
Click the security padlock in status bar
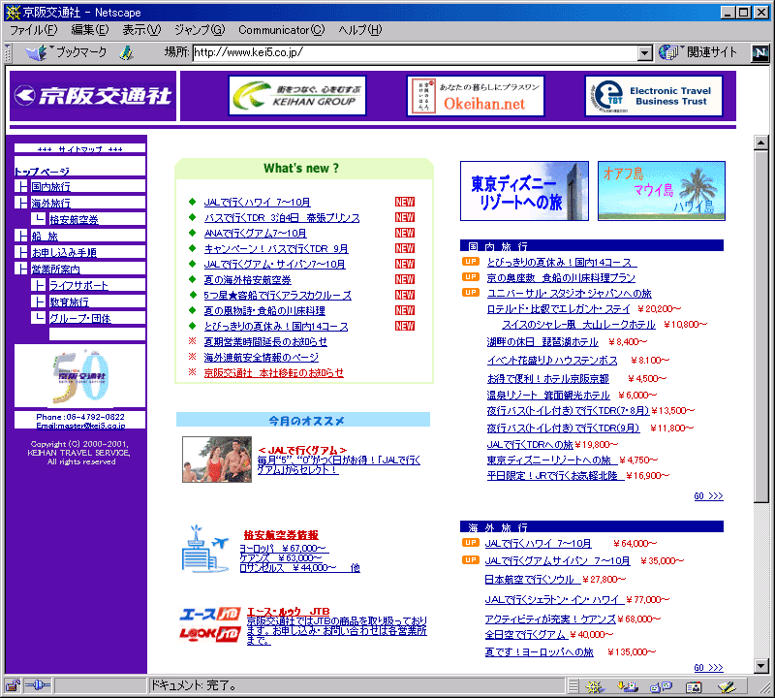tap(13, 685)
